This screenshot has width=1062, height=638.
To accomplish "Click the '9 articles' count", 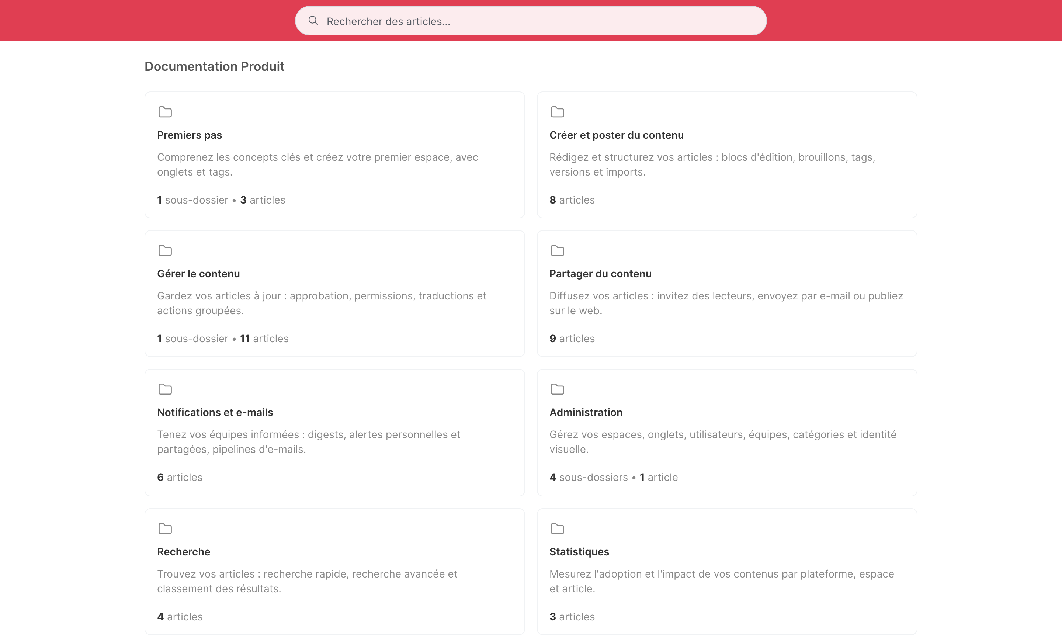I will pyautogui.click(x=572, y=339).
